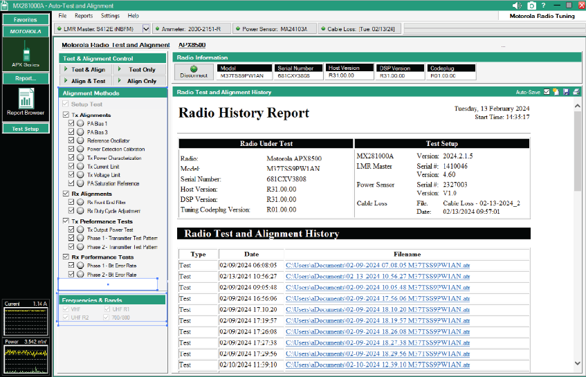Image resolution: width=586 pixels, height=377 pixels.
Task: Toggle the Auto-Save checkbox
Action: [x=547, y=92]
